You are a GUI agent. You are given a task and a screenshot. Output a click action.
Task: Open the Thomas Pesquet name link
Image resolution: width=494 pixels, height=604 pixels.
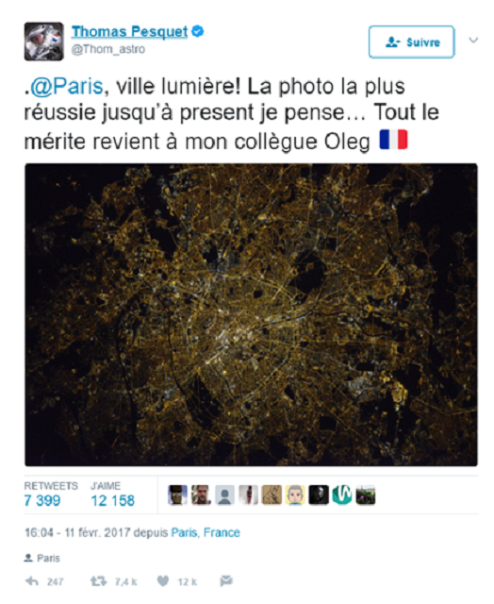click(130, 31)
